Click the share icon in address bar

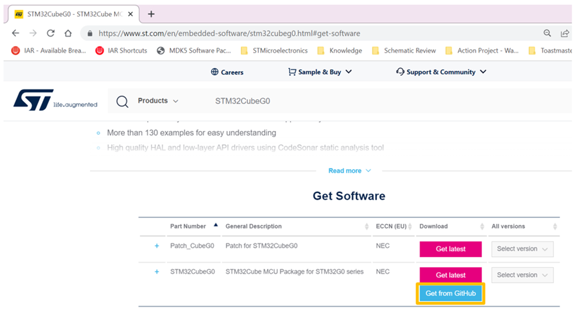pos(564,34)
